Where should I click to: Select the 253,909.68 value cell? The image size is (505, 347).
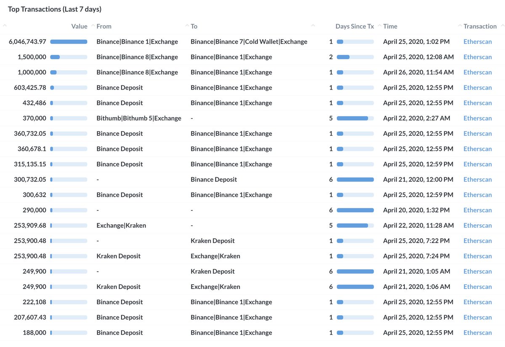pos(30,226)
